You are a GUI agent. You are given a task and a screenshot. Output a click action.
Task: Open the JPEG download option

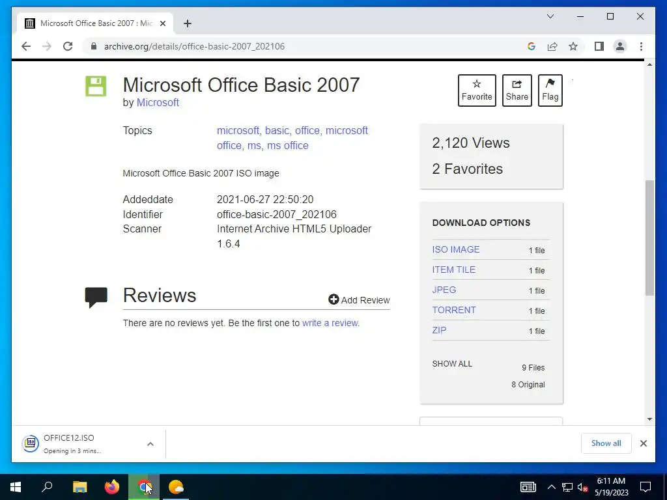[x=444, y=290]
